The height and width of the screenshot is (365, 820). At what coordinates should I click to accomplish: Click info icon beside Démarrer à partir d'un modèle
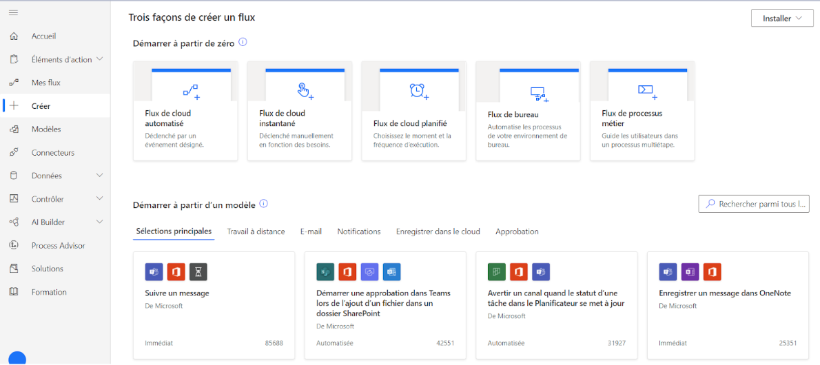click(263, 204)
